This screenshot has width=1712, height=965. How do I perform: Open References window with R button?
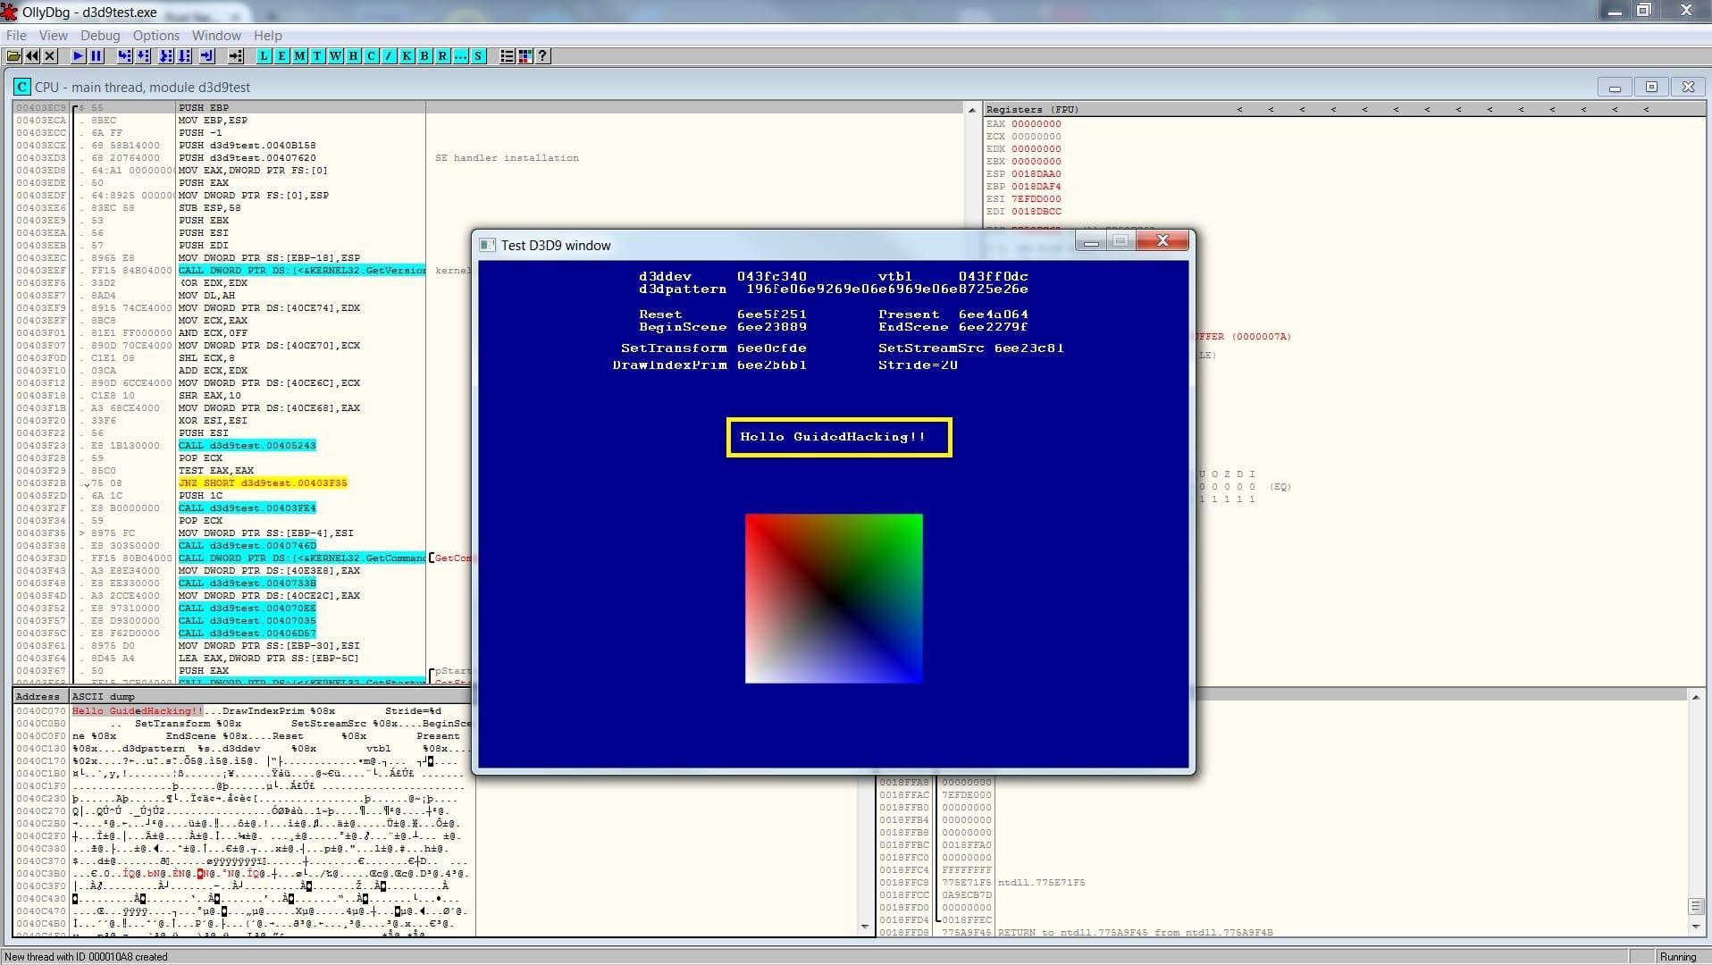(x=442, y=56)
